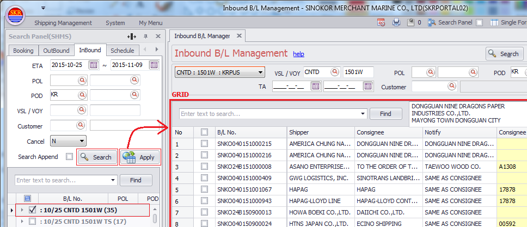This screenshot has width=527, height=227.
Task: Open the System menu
Action: click(115, 23)
